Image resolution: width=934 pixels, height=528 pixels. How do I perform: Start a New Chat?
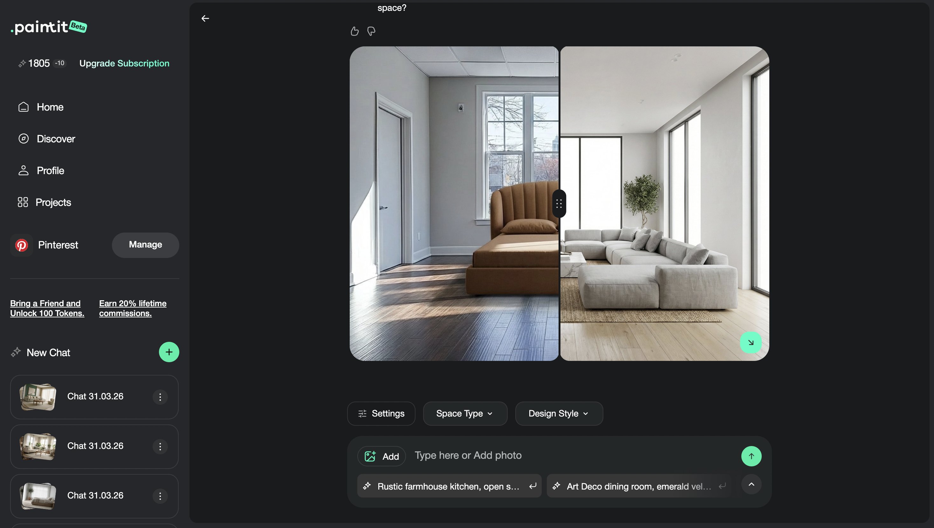pyautogui.click(x=169, y=352)
